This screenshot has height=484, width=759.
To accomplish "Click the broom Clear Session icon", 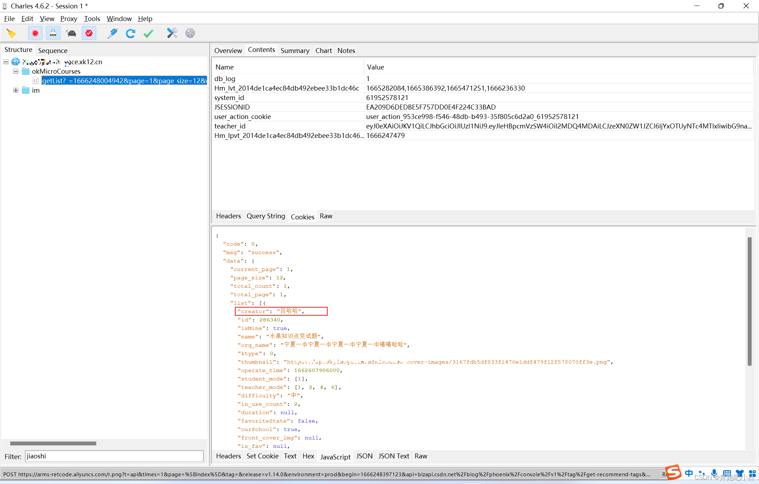I will pos(11,33).
